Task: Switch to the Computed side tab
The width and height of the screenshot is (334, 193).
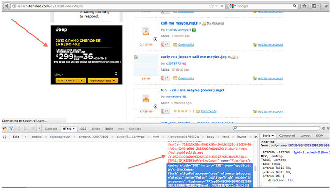Action: click(x=287, y=136)
